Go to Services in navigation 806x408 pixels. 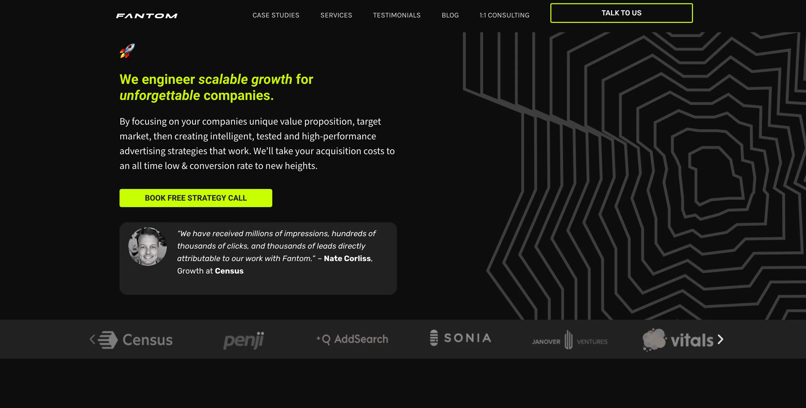(x=336, y=15)
